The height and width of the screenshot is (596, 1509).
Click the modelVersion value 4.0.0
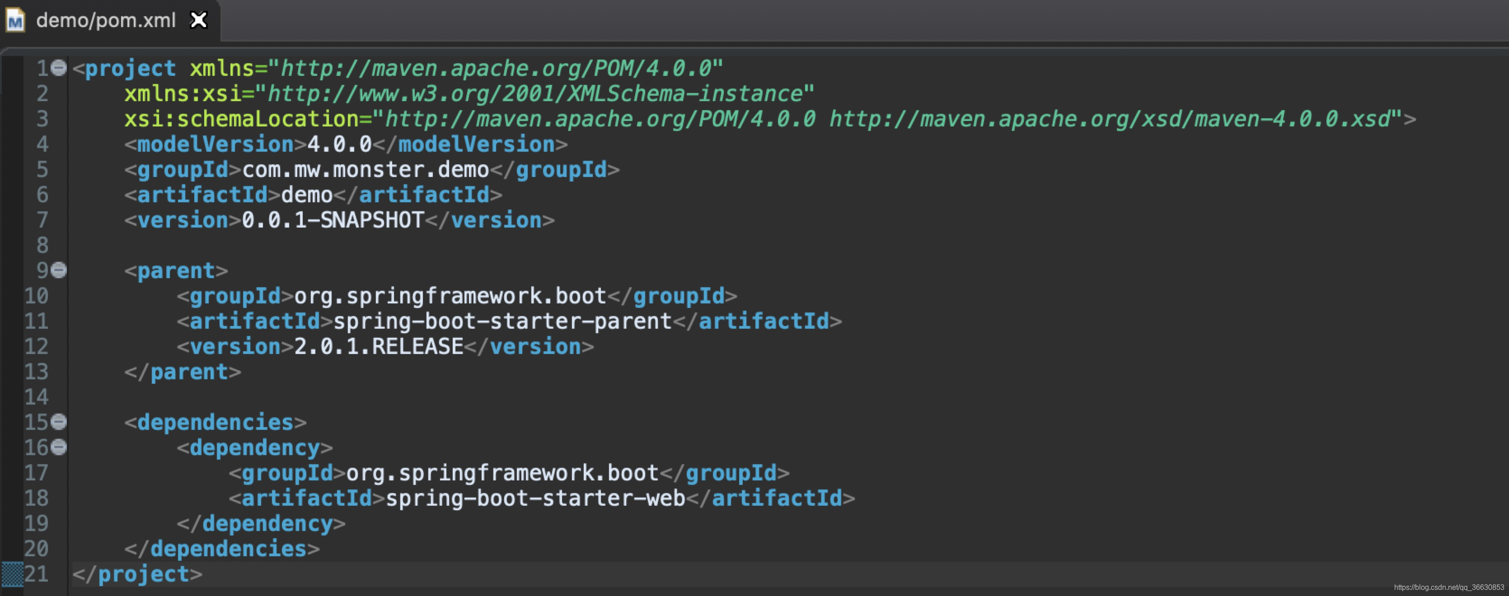tap(339, 144)
